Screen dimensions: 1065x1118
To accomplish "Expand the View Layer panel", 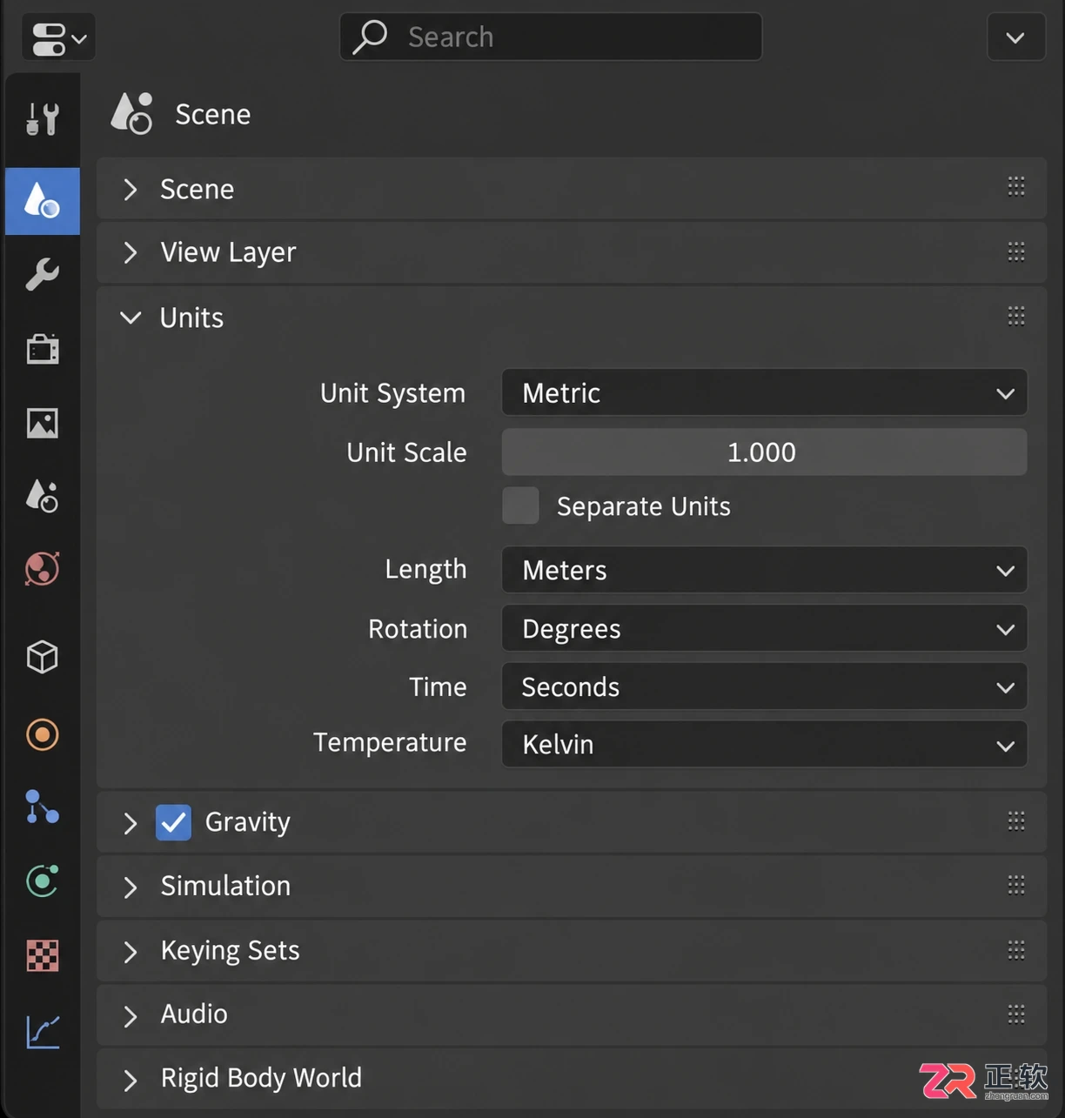I will [x=131, y=252].
